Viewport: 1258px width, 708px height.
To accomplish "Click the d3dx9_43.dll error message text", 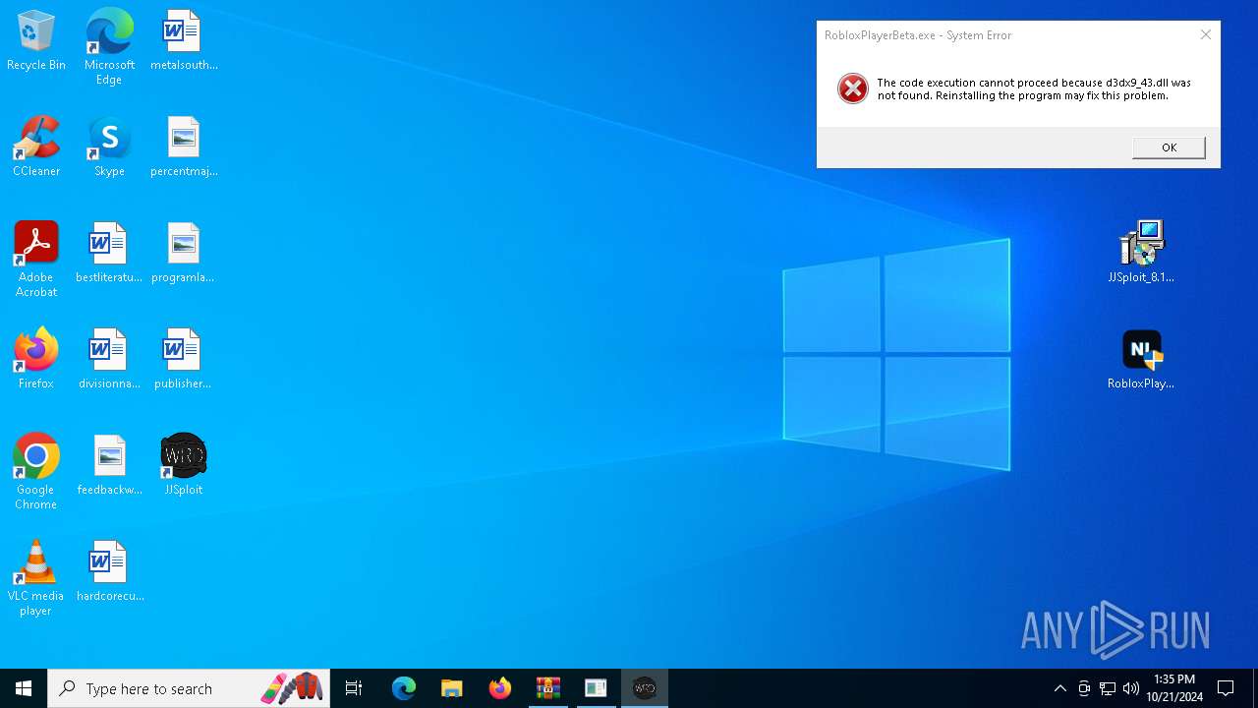I will (x=1034, y=89).
